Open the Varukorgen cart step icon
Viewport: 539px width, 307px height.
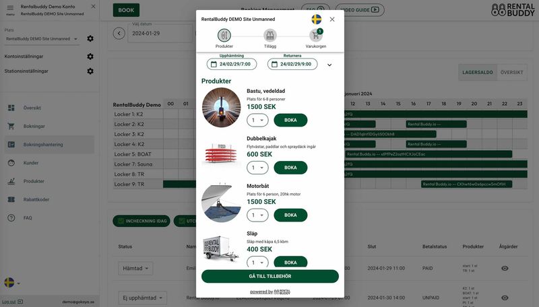(315, 36)
